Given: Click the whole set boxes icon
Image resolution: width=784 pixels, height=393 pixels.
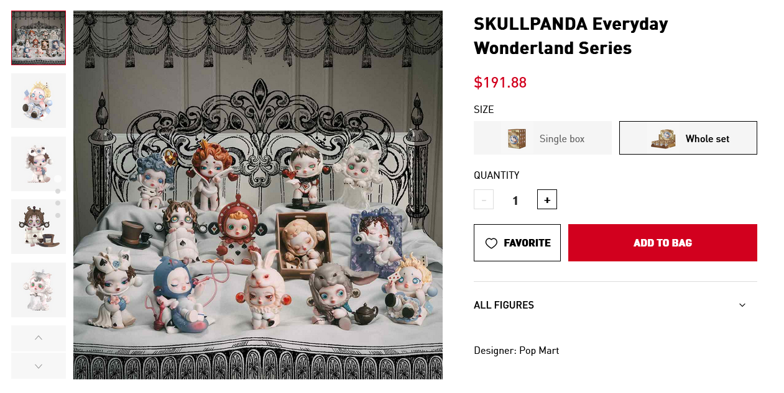Looking at the screenshot, I should [663, 138].
